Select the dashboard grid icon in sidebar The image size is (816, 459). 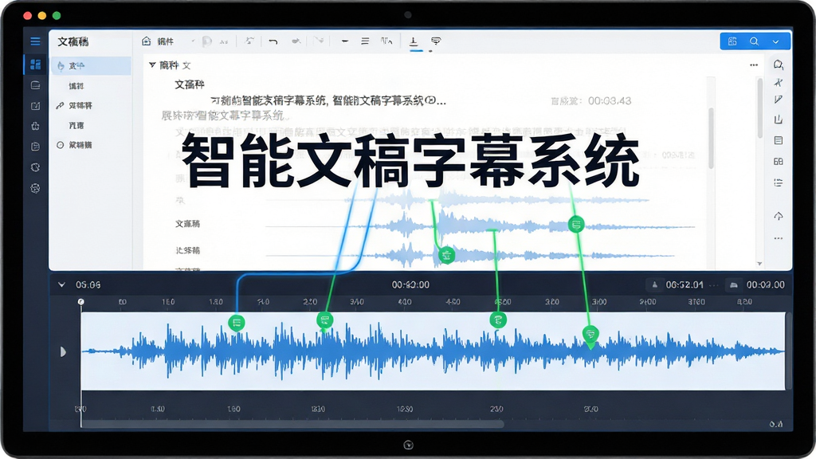tap(35, 64)
